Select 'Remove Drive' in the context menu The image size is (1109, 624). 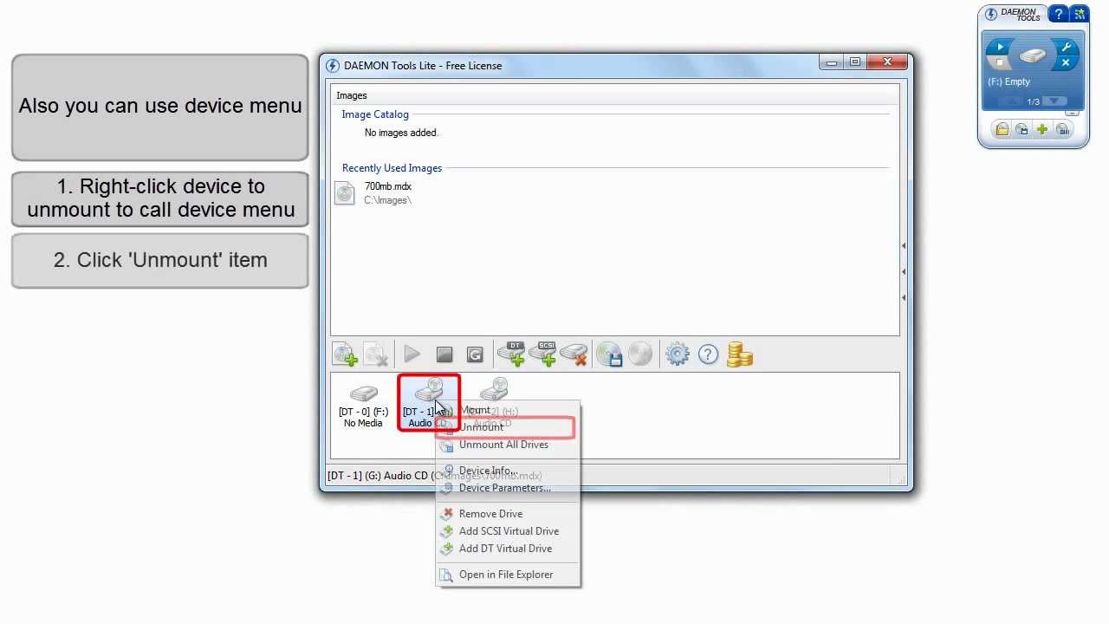[508, 514]
